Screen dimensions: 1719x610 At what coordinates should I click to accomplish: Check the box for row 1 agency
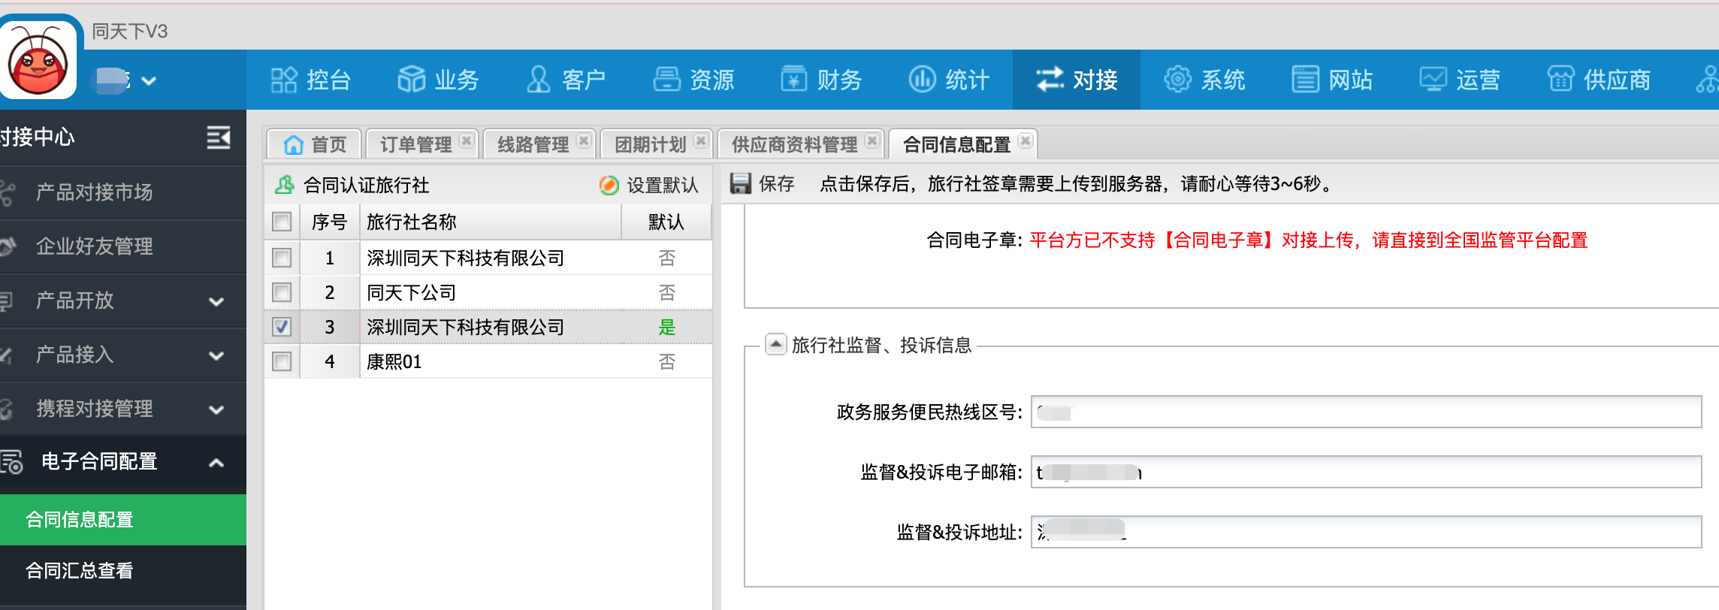pos(282,258)
